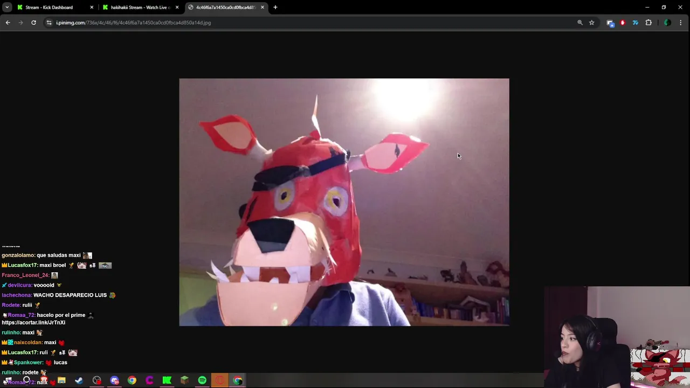Open Spotify from the taskbar

(x=202, y=380)
